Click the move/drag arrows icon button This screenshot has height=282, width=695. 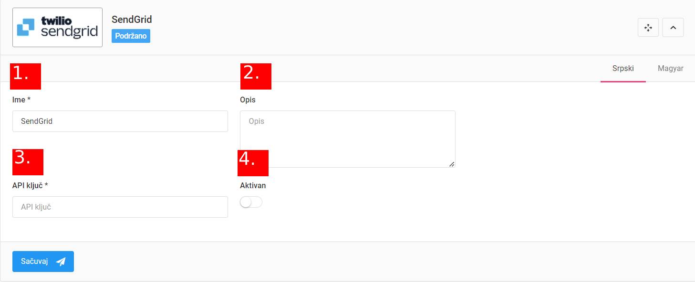tap(648, 28)
